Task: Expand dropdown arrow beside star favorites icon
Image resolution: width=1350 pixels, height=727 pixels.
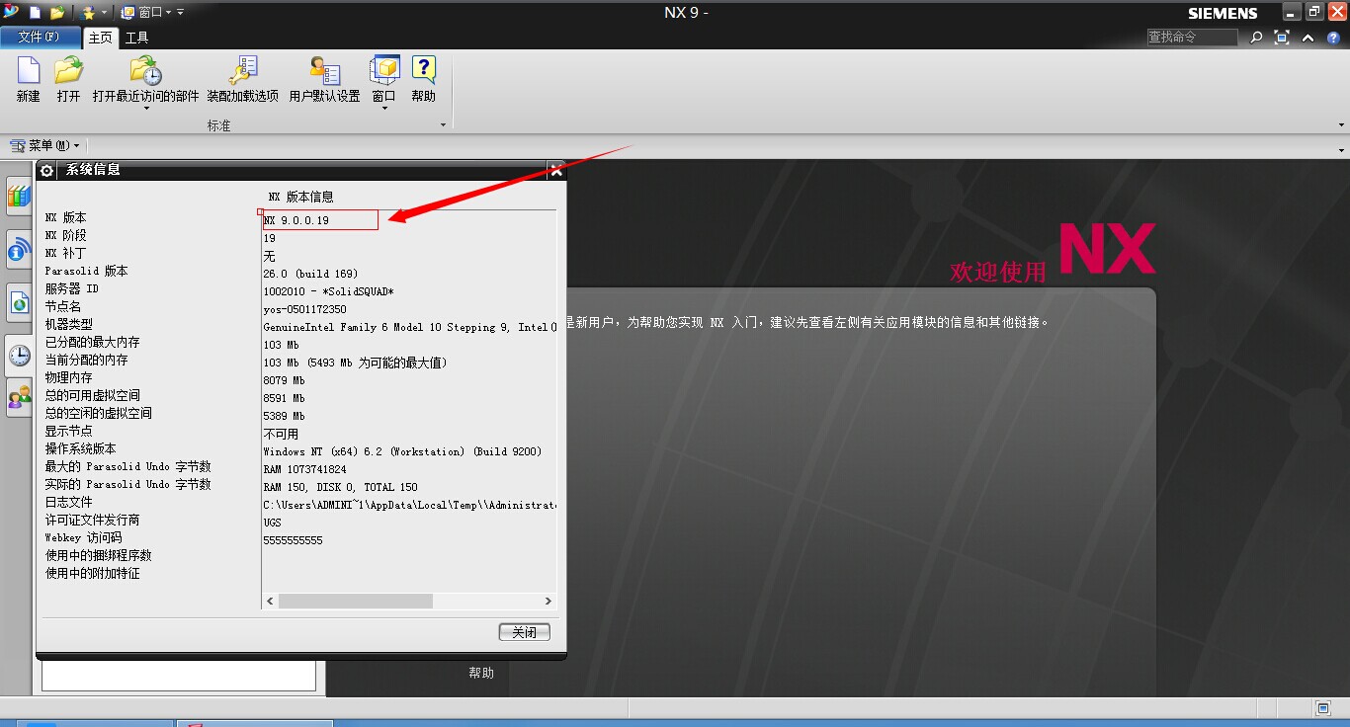Action: pyautogui.click(x=103, y=13)
